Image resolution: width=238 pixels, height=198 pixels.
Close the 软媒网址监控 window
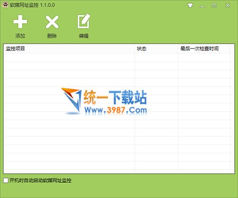pos(228,6)
